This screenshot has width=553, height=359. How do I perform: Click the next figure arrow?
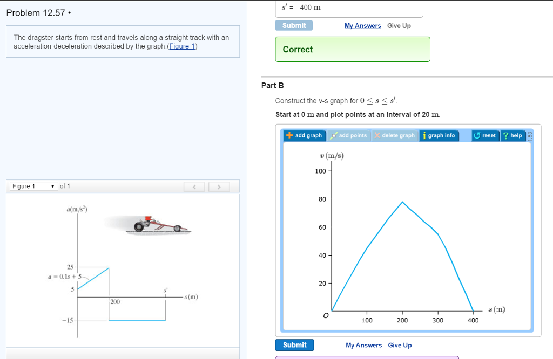pos(219,186)
